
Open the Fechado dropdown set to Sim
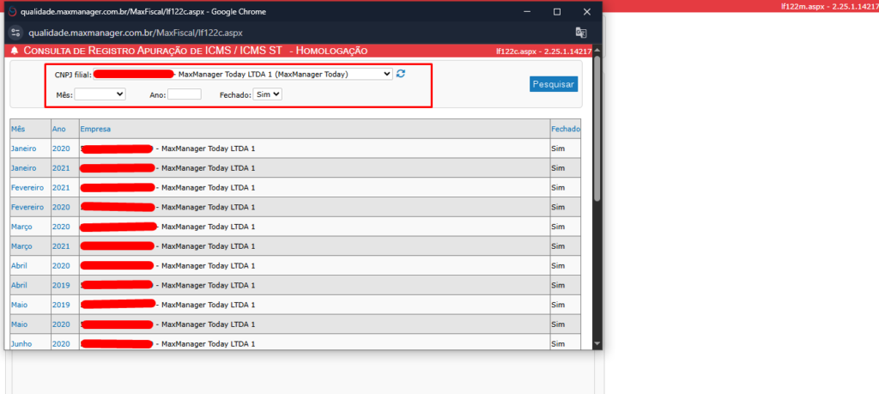point(268,94)
